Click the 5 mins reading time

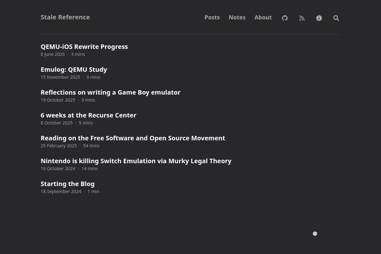(86, 123)
